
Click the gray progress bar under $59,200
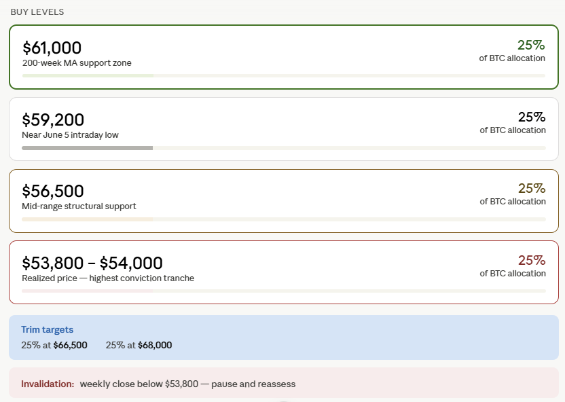87,148
